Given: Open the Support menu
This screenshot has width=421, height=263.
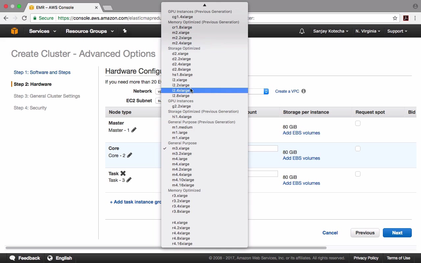Looking at the screenshot, I should (x=397, y=31).
